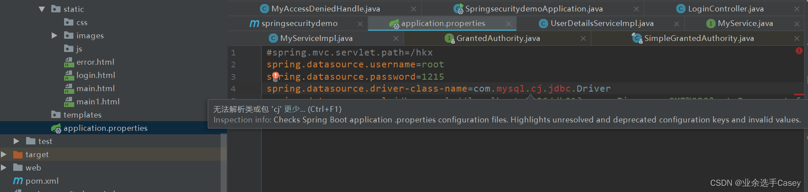Viewport: 808px width, 192px height.
Task: Open the UserDetailsServiceImpl.java tab
Action: point(602,23)
